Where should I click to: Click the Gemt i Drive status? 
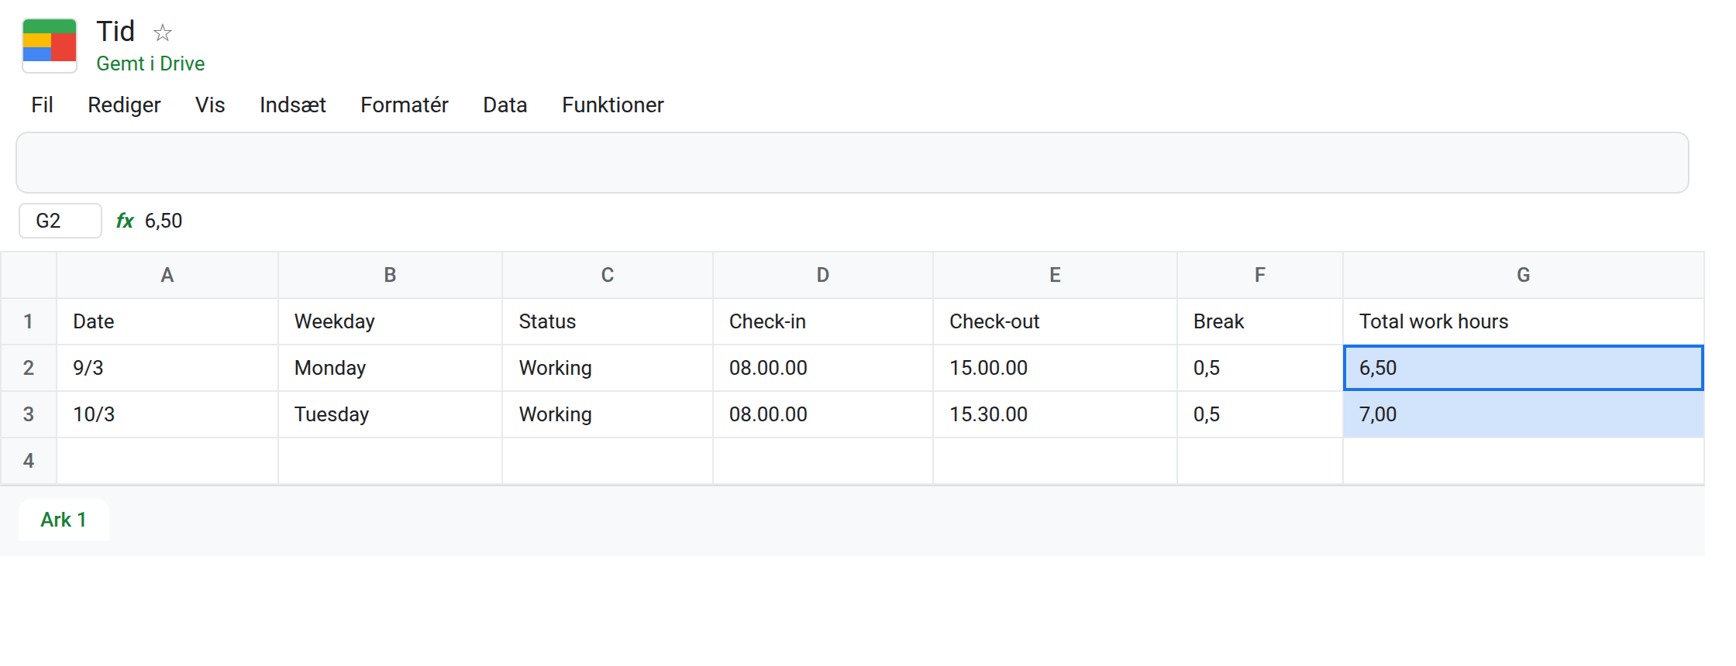tap(150, 64)
